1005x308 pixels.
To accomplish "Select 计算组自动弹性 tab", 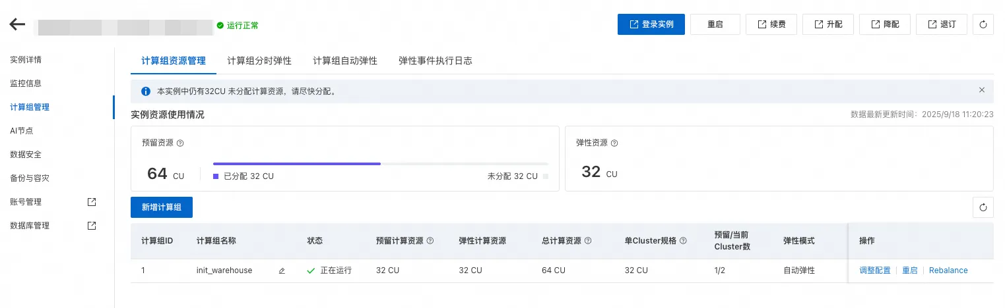I will 345,61.
